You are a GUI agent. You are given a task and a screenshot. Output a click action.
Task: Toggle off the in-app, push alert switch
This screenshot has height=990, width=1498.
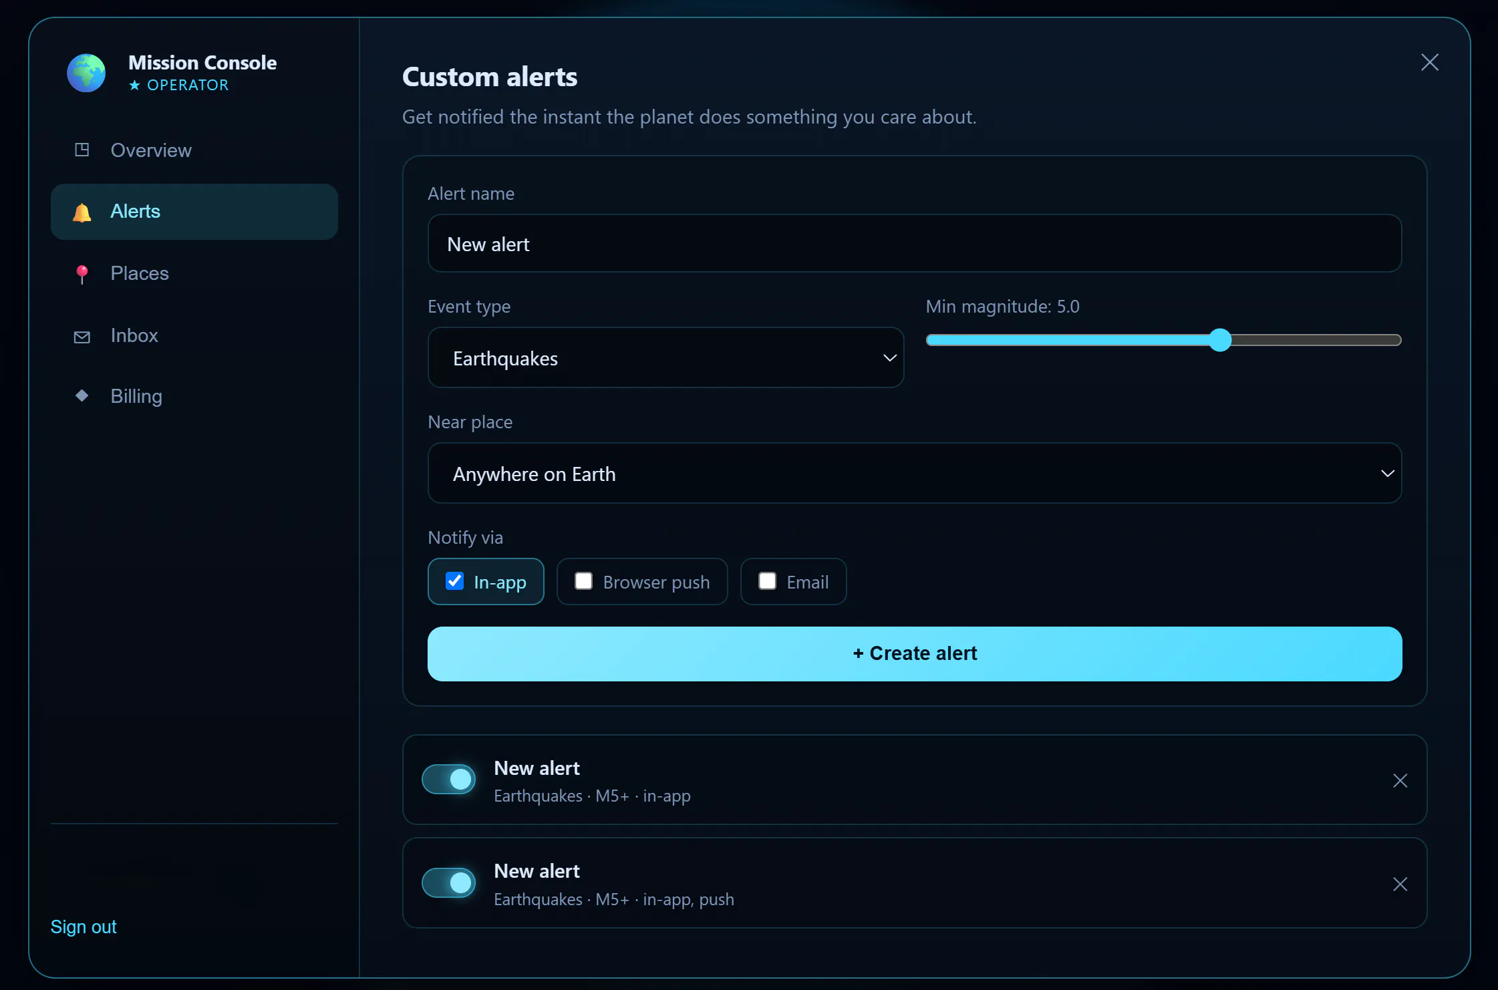449,882
